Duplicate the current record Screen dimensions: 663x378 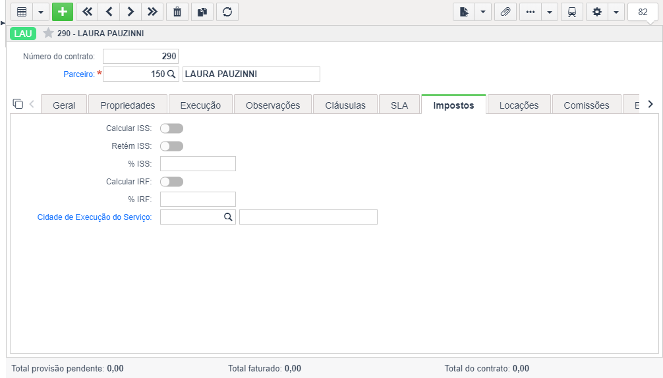tap(202, 12)
